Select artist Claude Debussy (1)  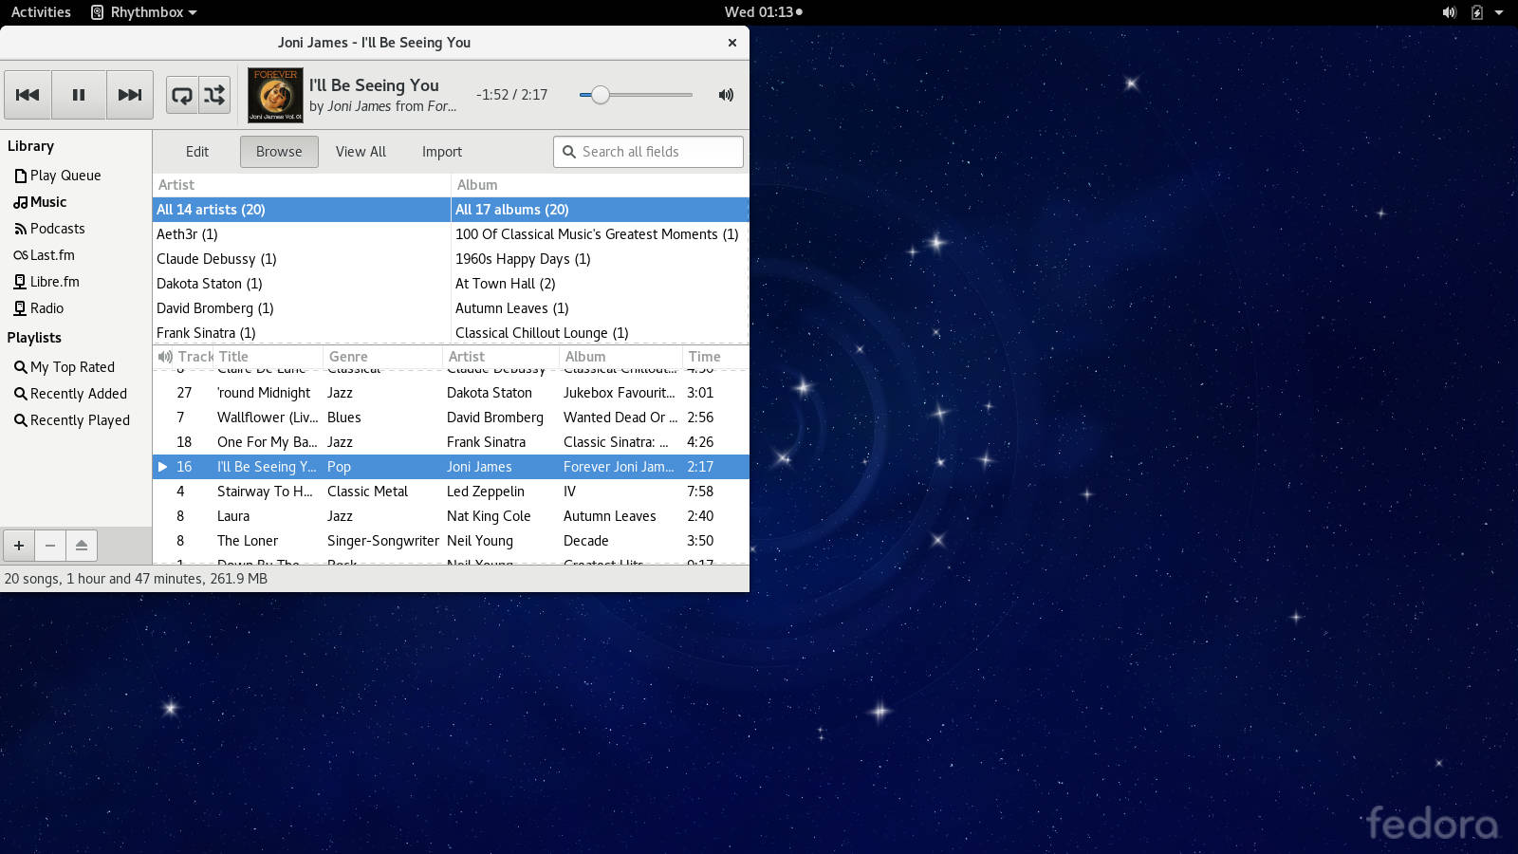tap(302, 259)
